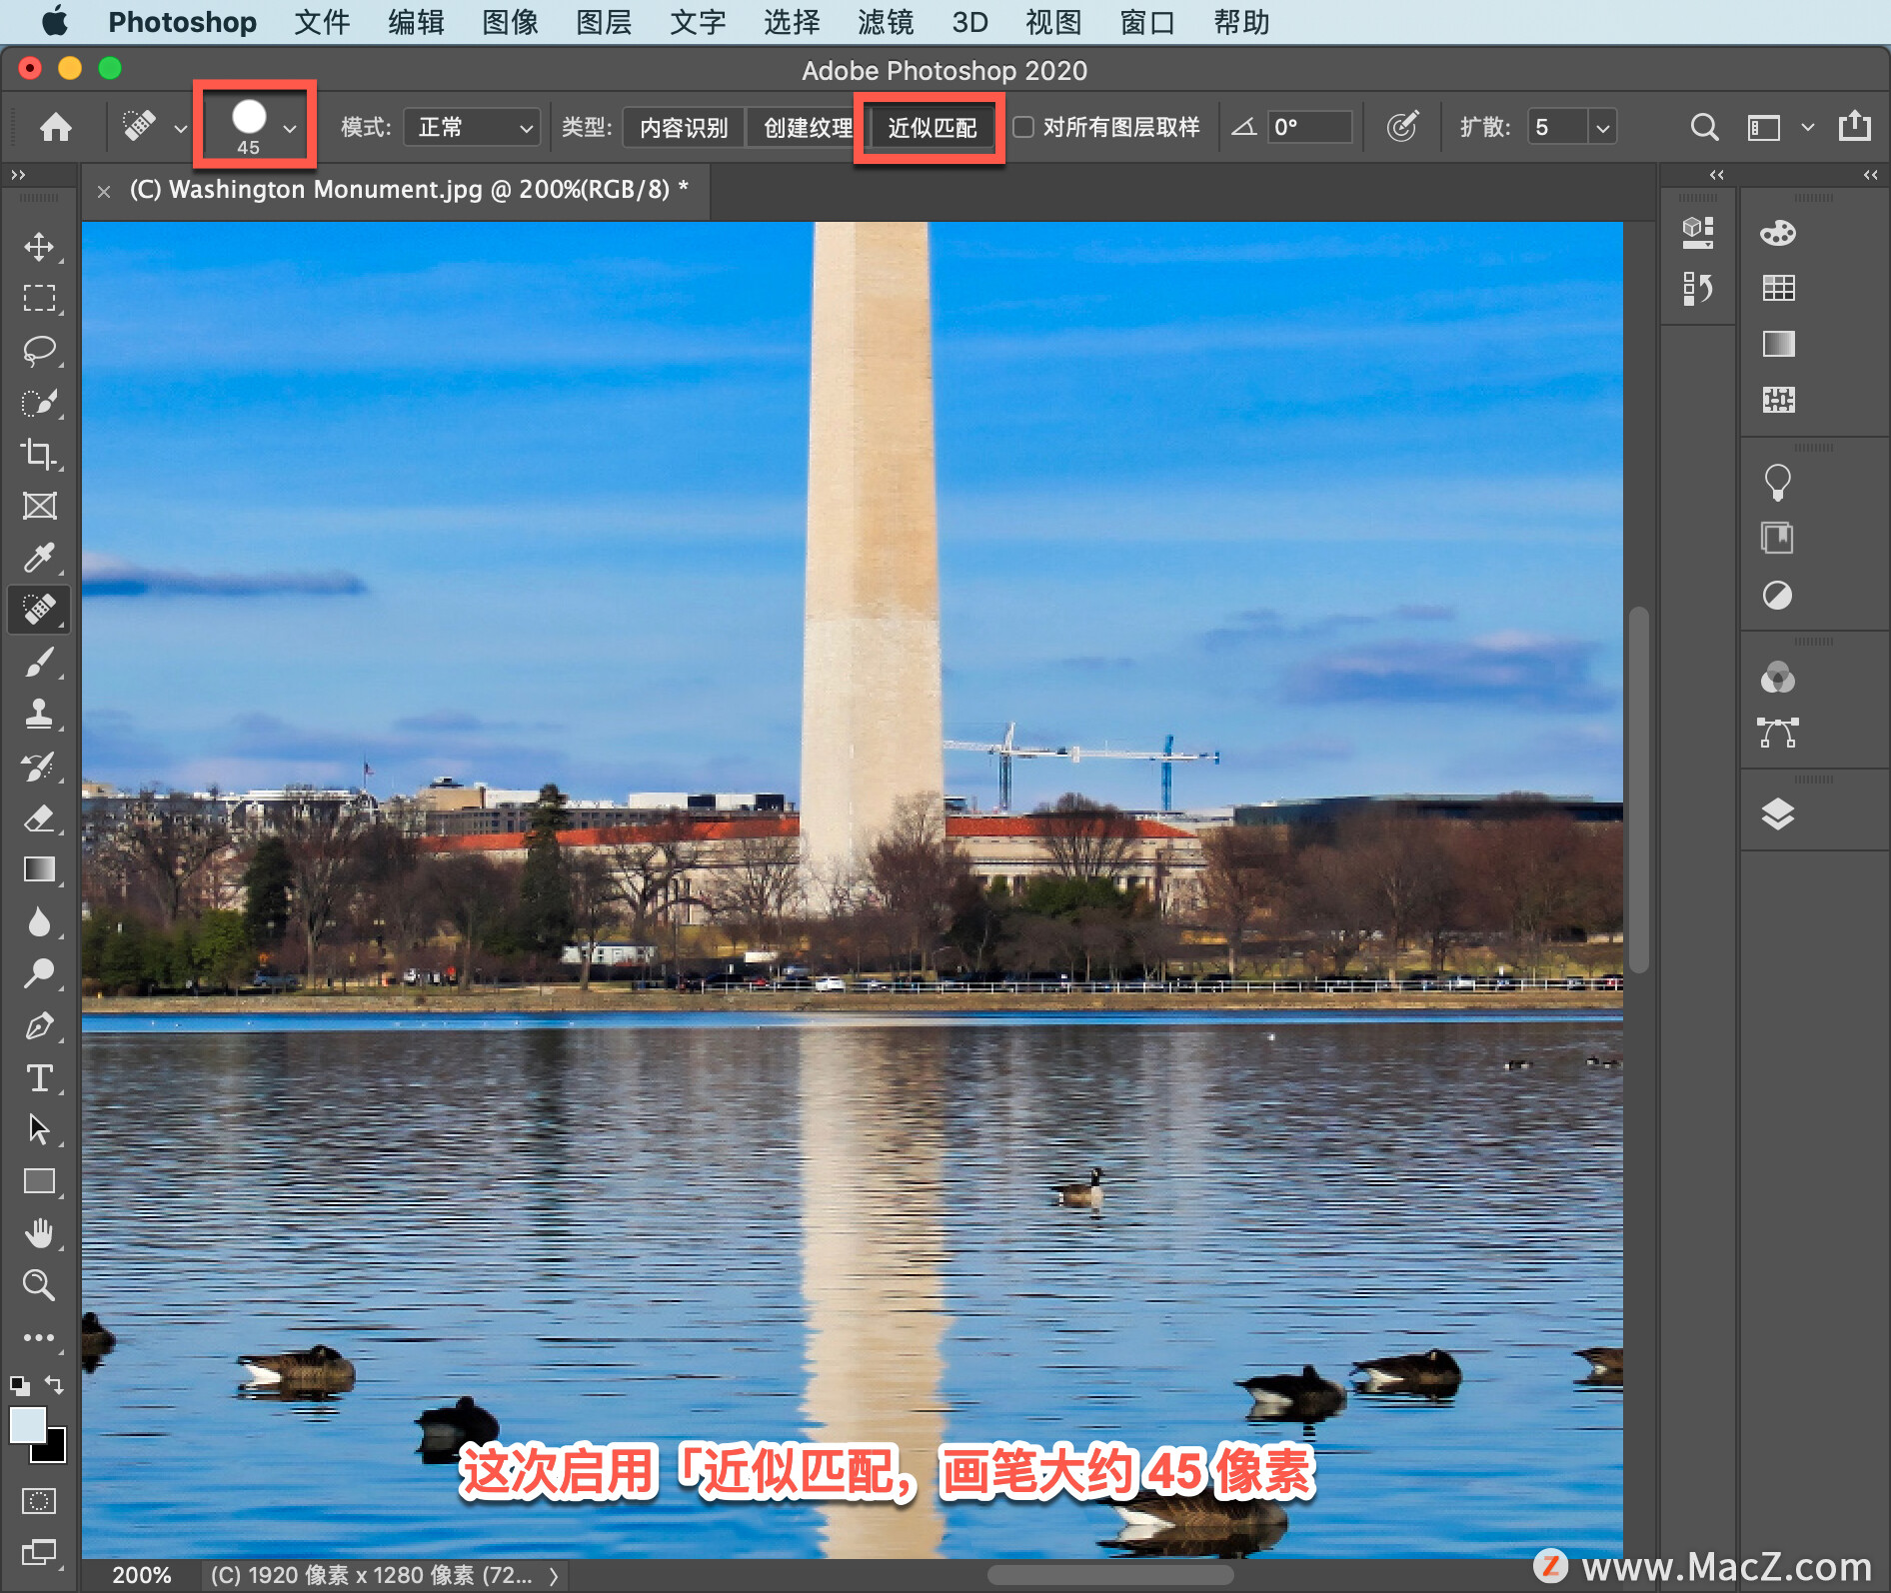Select the Eraser tool
1891x1593 pixels.
pos(39,818)
